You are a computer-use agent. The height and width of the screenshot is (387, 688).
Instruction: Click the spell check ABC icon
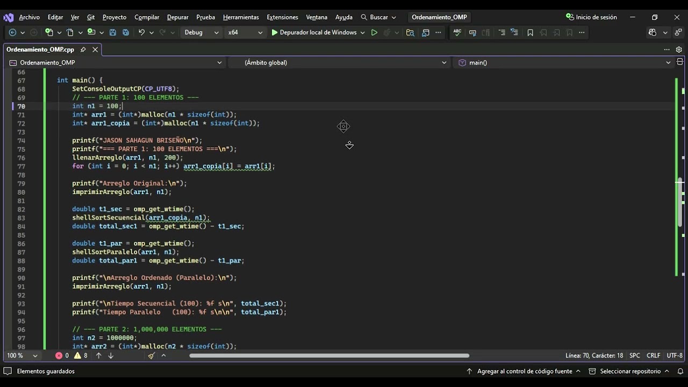[x=457, y=32]
